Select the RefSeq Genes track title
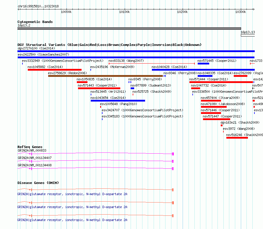Screen dimensions: 263x229 coord(30,147)
